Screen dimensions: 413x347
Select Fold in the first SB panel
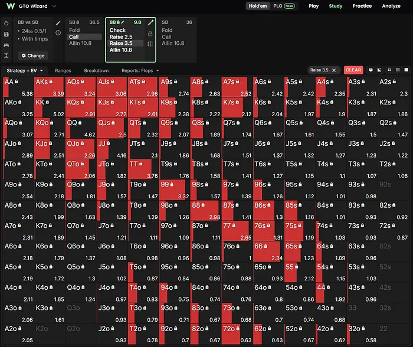point(74,30)
